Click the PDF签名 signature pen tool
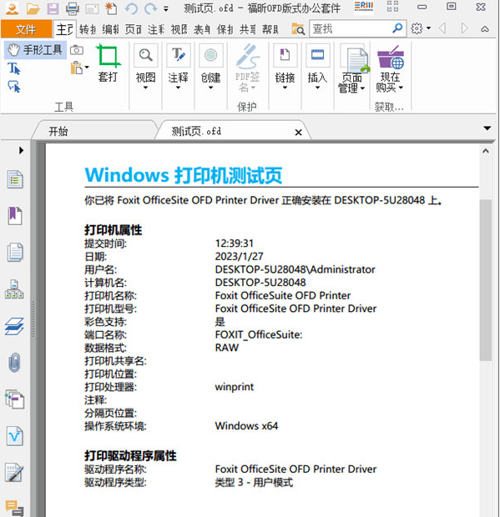The width and height of the screenshot is (500, 517). (x=247, y=68)
